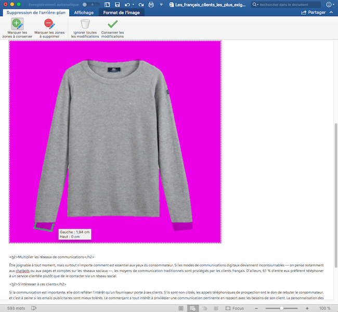The width and height of the screenshot is (338, 312).
Task: Click the proofing book icon in status bar
Action: pyautogui.click(x=34, y=308)
